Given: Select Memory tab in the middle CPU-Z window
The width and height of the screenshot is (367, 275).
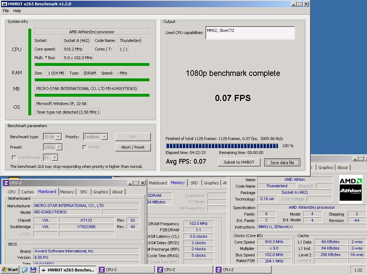Looking at the screenshot, I should tap(178, 183).
